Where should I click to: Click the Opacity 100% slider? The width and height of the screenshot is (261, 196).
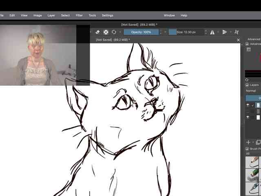tap(141, 32)
